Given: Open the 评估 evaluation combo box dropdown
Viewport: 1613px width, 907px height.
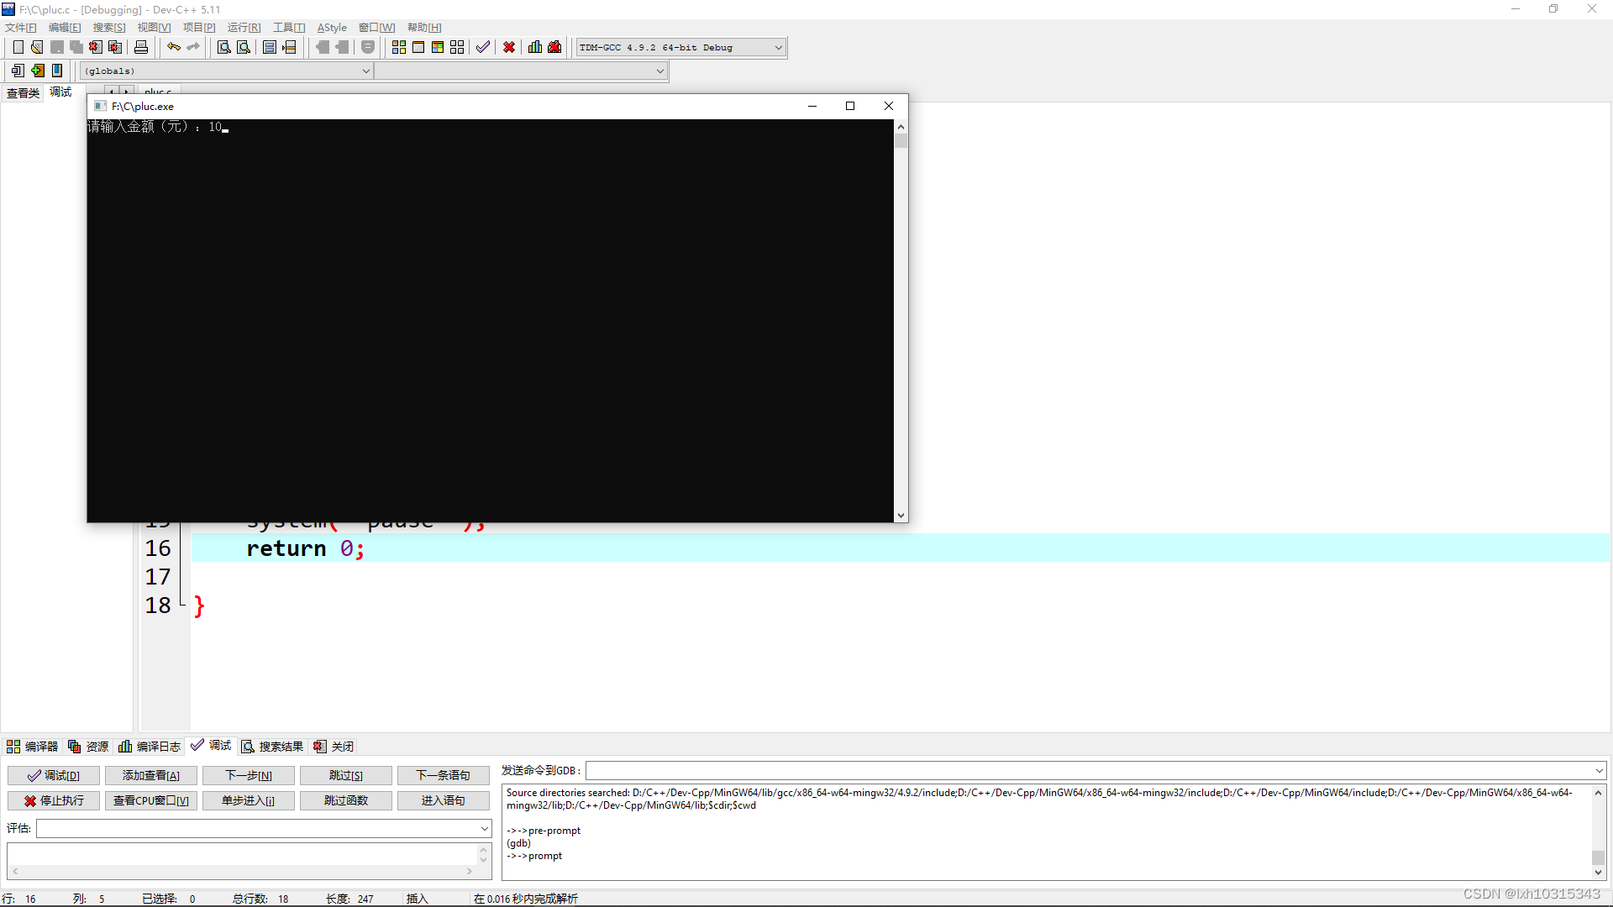Looking at the screenshot, I should coord(483,828).
